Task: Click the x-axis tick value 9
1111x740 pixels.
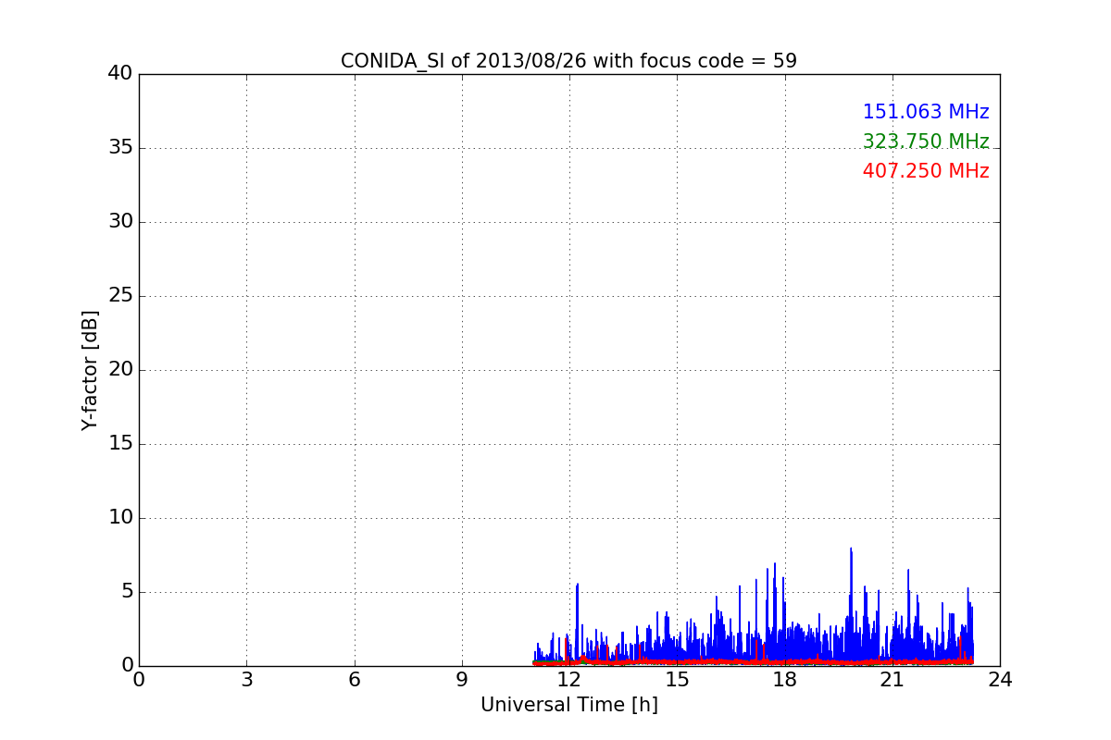Action: point(462,680)
